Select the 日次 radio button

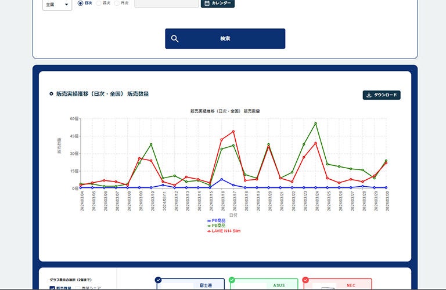coord(81,3)
